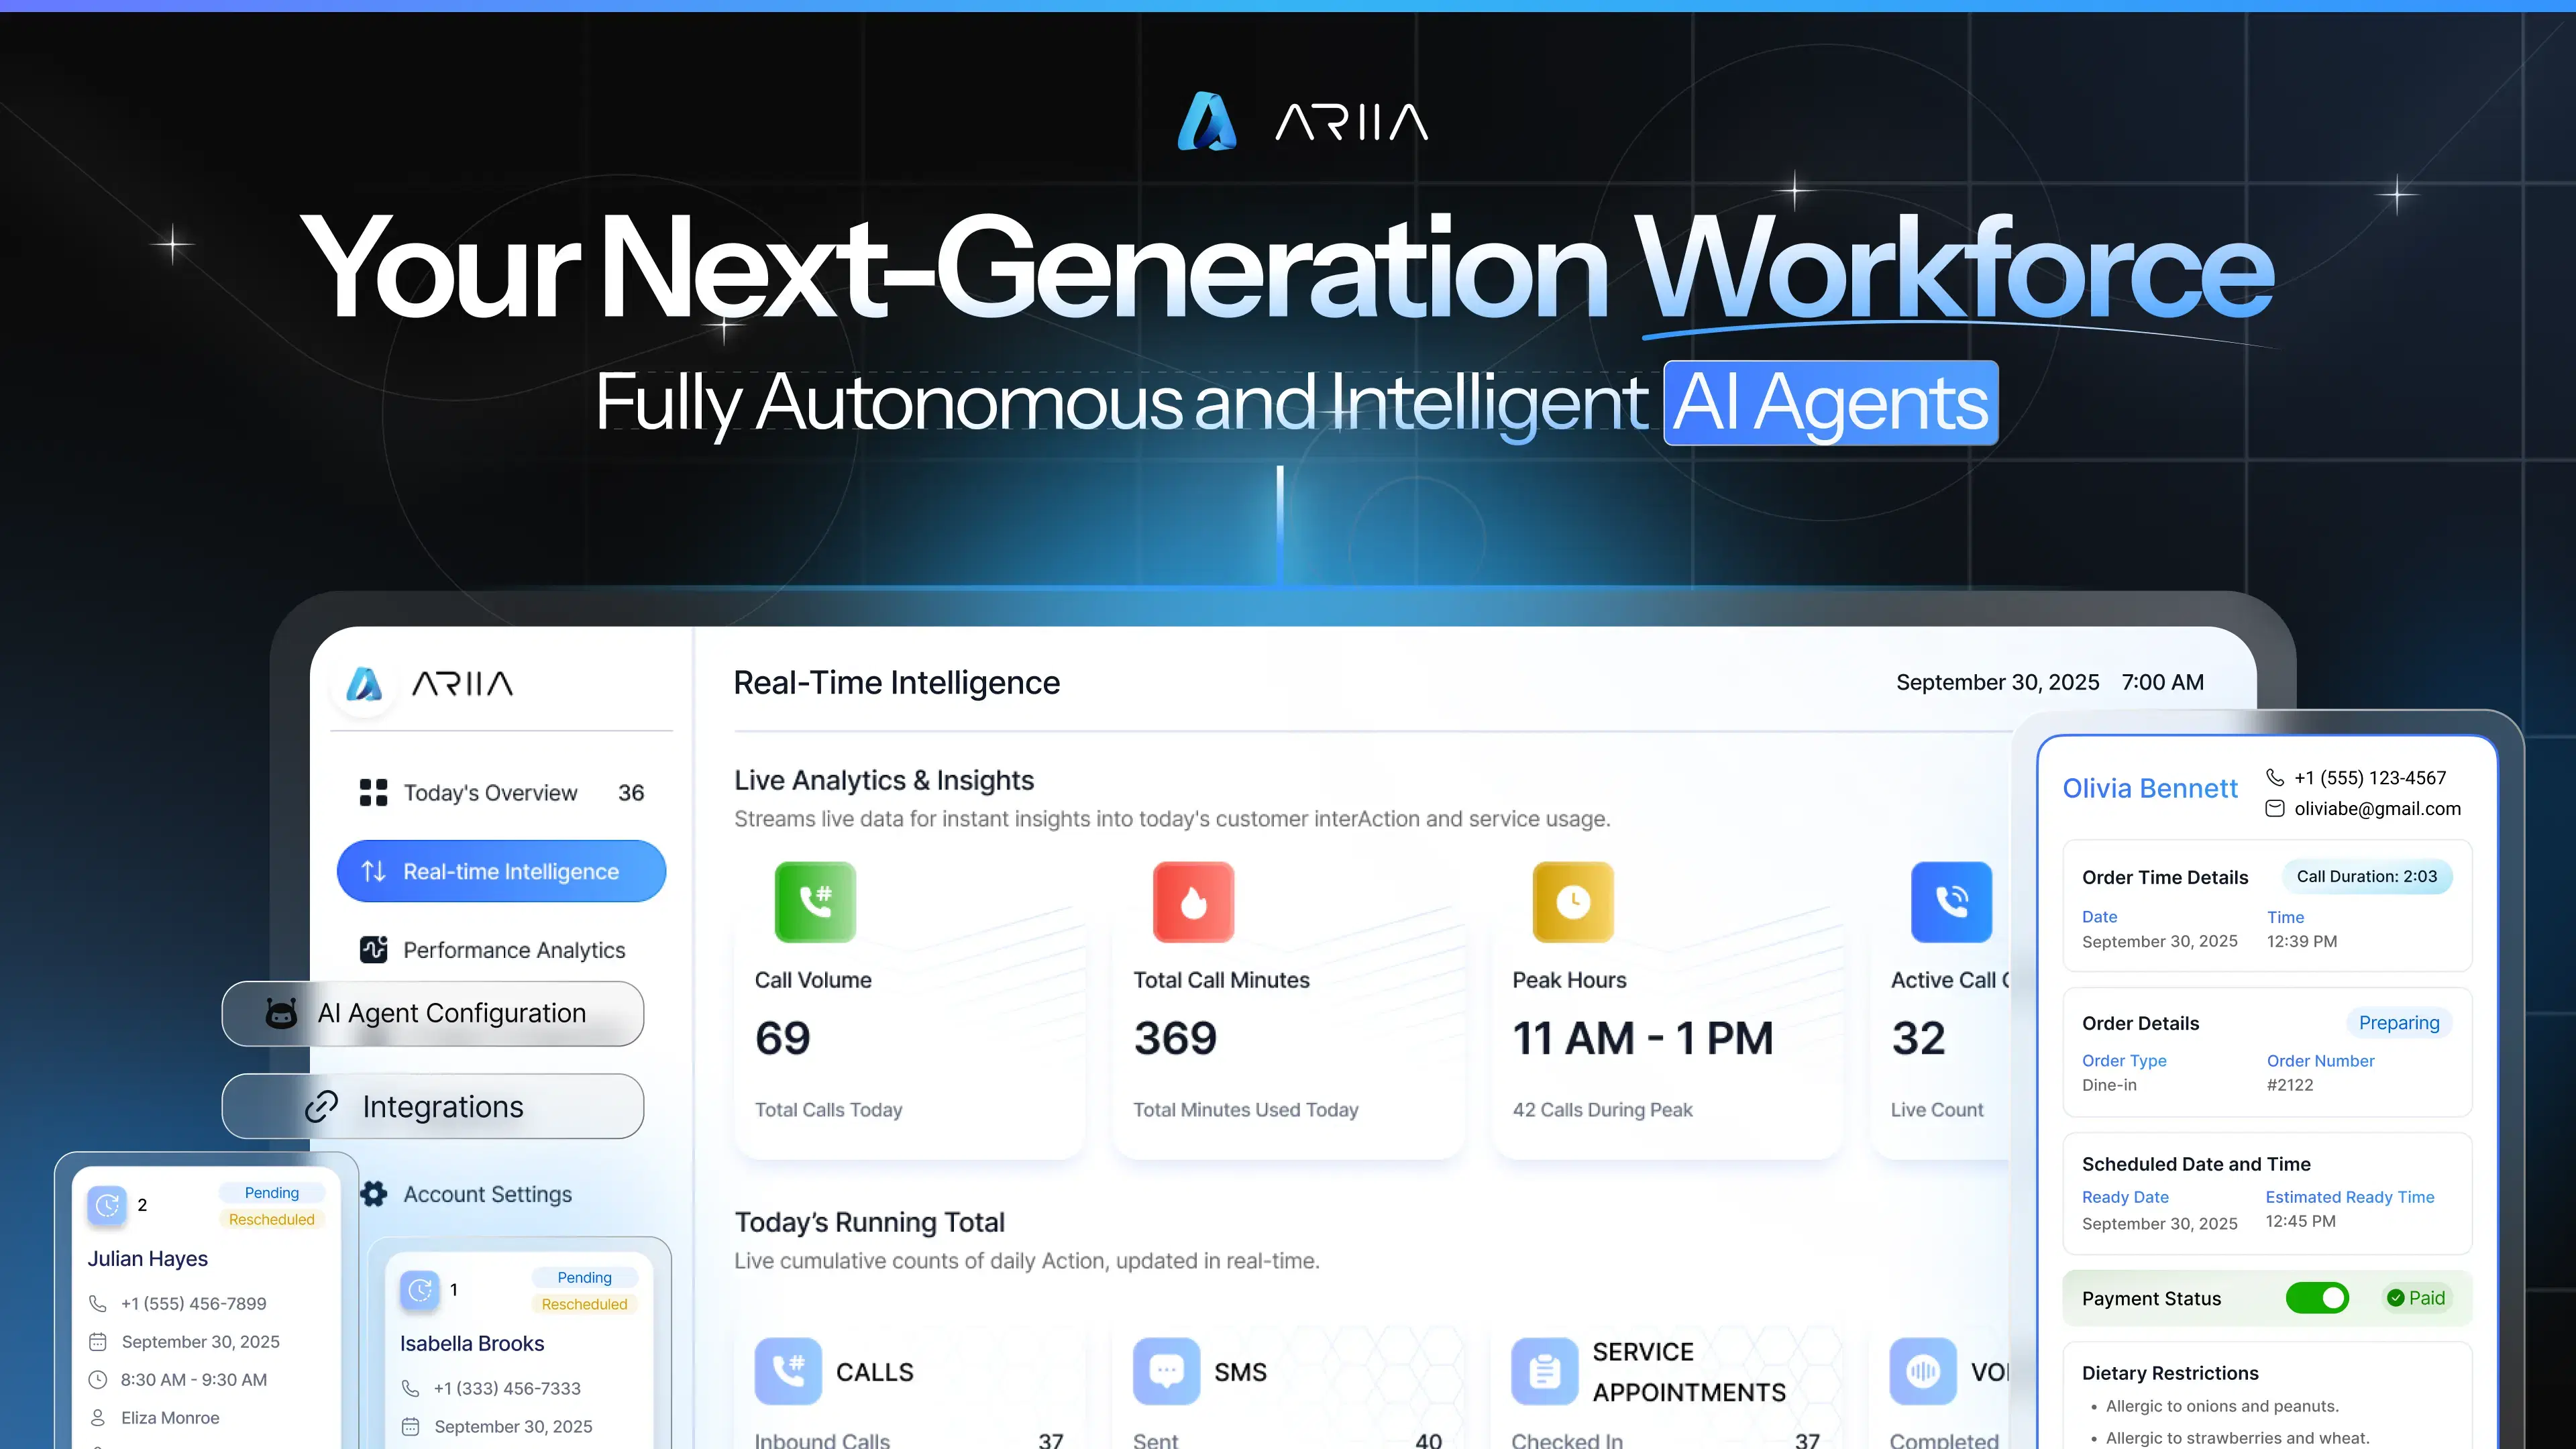The image size is (2576, 1449).
Task: Click the Call Duration 2:03 badge
Action: pos(2367,877)
